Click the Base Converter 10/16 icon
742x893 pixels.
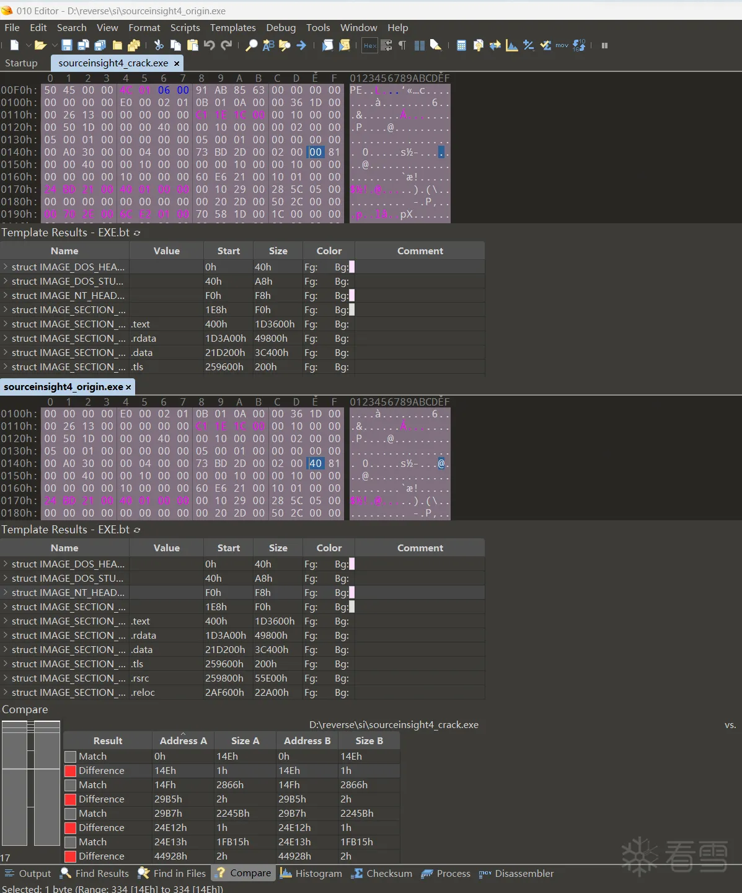pyautogui.click(x=579, y=45)
